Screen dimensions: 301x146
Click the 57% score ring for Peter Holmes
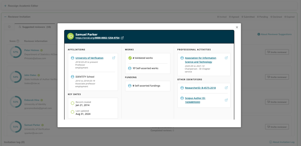pyautogui.click(x=16, y=52)
